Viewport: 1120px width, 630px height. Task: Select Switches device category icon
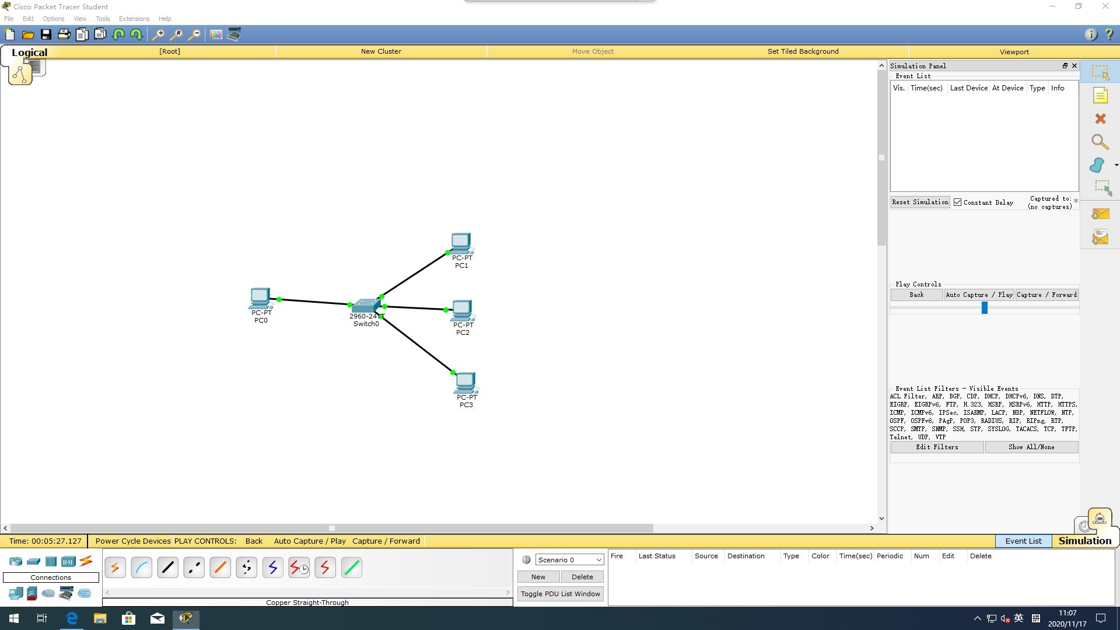pyautogui.click(x=33, y=562)
